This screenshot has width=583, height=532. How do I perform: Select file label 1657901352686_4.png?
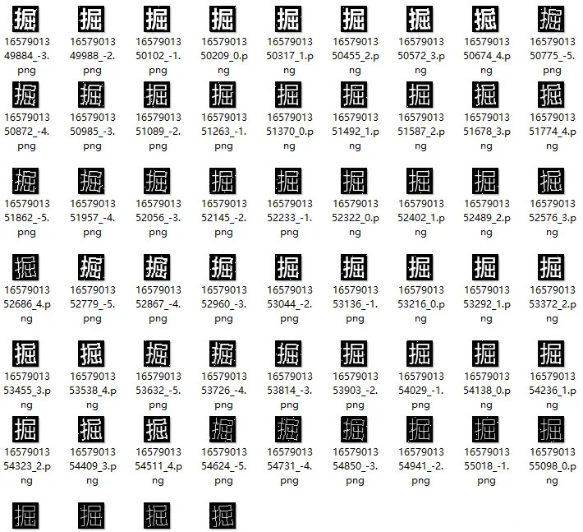coord(27,304)
